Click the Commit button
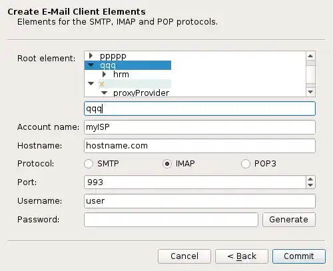 point(299,256)
